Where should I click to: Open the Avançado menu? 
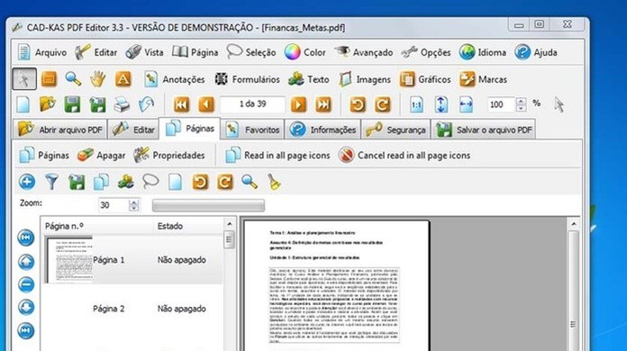coord(363,52)
